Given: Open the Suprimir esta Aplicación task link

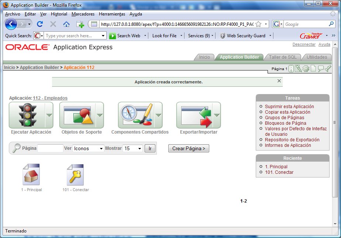Looking at the screenshot, I should 289,107.
